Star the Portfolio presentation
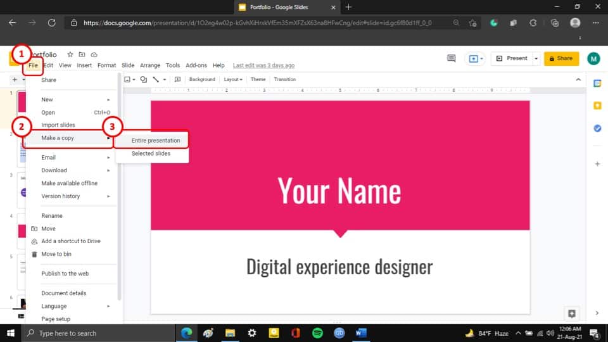 click(70, 54)
